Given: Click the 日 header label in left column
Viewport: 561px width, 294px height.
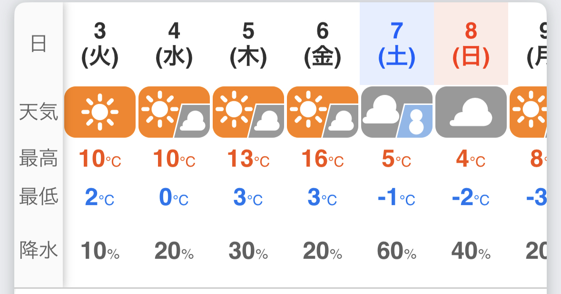Looking at the screenshot, I should [x=39, y=44].
